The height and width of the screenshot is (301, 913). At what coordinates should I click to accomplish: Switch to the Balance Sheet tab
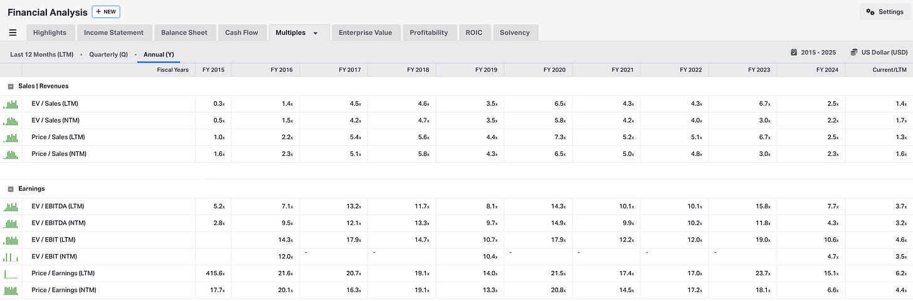pyautogui.click(x=184, y=33)
